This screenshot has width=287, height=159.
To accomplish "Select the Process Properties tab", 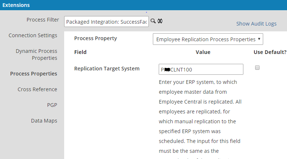I will coord(33,74).
